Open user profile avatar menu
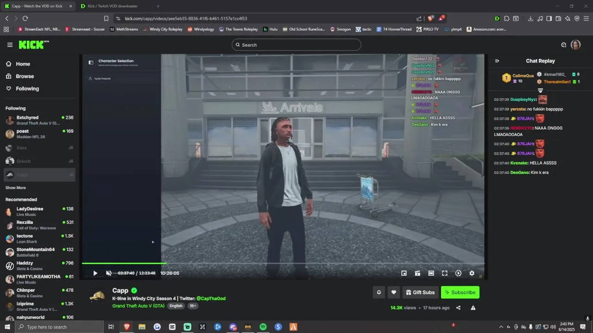This screenshot has height=333, width=593. pyautogui.click(x=576, y=45)
